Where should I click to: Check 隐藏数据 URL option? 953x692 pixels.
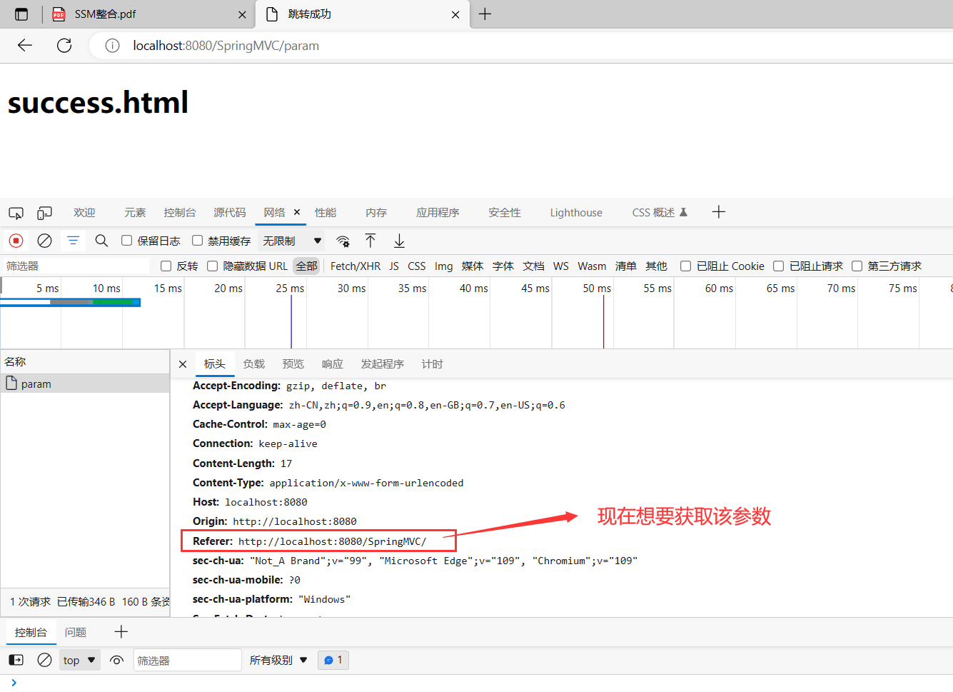(212, 266)
